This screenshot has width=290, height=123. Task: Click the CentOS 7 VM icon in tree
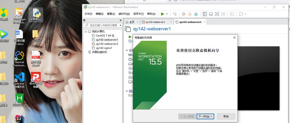pos(93,36)
